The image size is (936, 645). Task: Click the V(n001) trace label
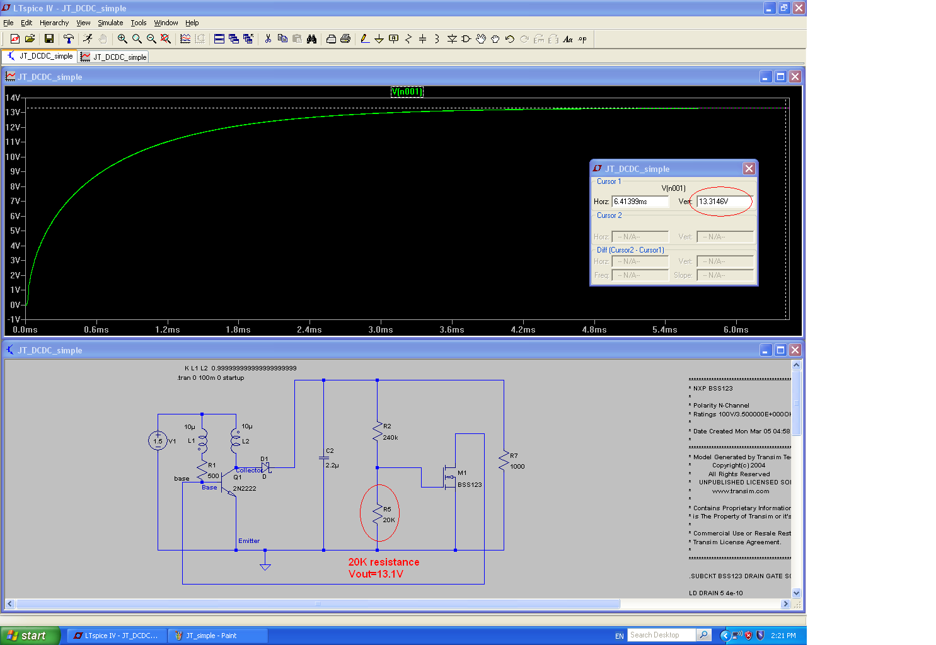407,92
